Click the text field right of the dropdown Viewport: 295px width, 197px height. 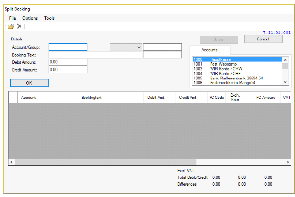pos(162,47)
